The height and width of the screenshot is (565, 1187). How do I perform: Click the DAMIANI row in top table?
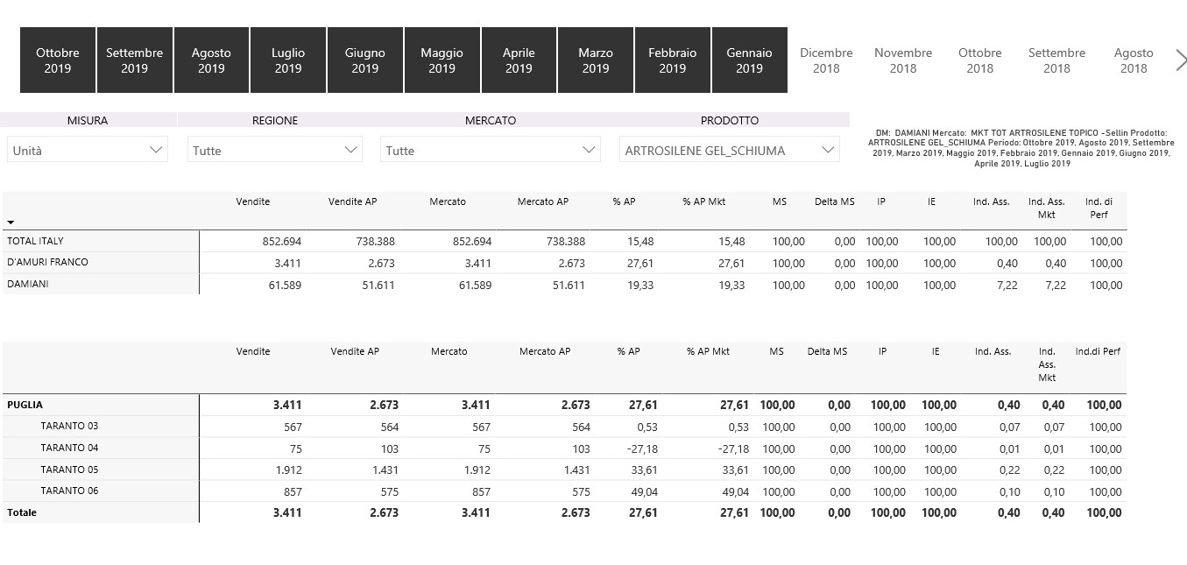pyautogui.click(x=29, y=284)
